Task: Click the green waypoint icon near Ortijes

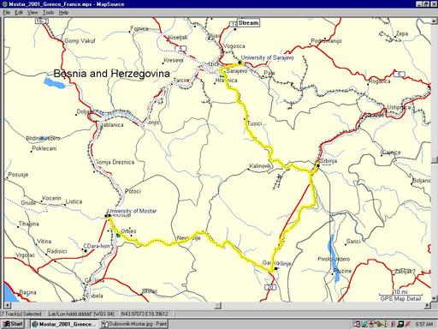Action: pos(118,235)
